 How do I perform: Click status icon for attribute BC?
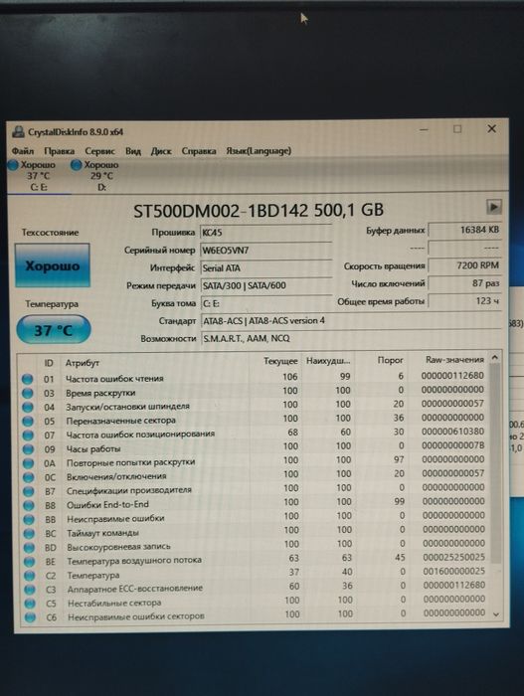[29, 534]
